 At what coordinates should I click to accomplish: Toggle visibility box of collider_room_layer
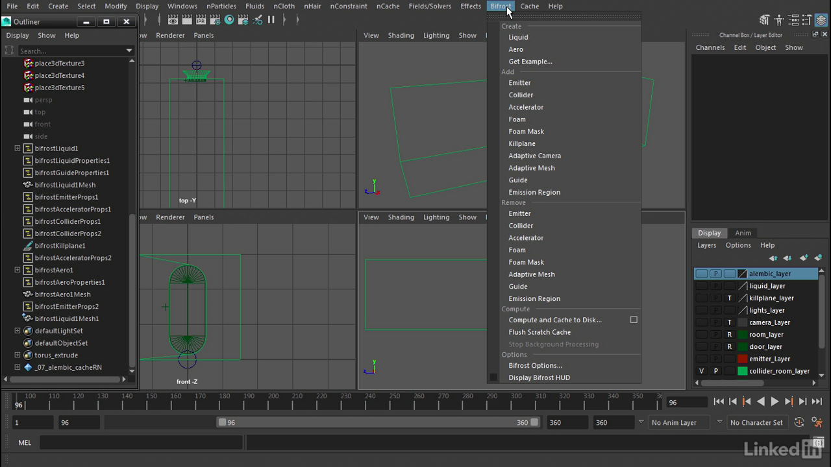pyautogui.click(x=701, y=371)
